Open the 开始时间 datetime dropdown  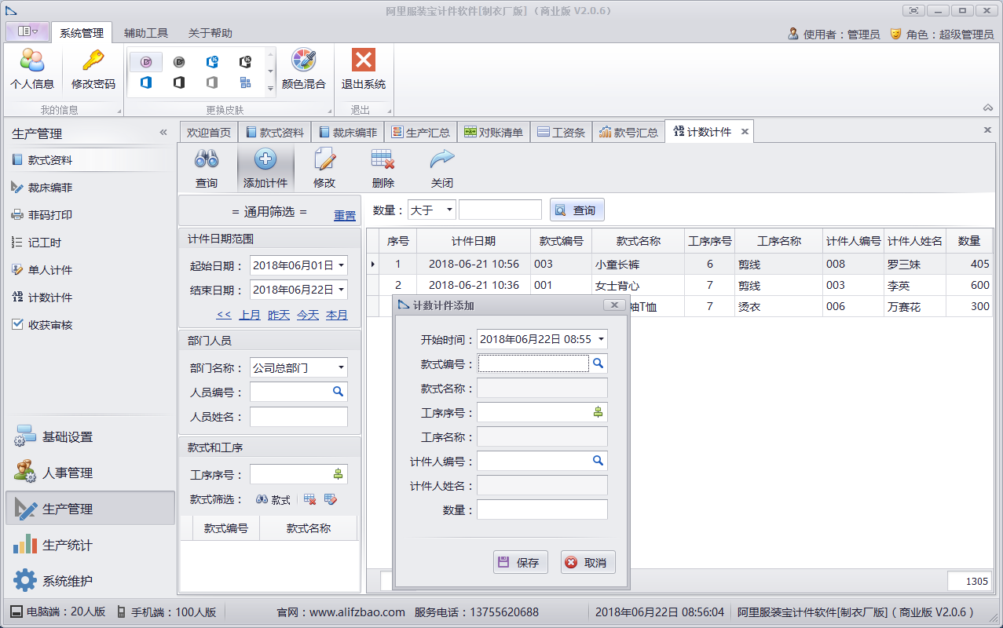pos(601,339)
